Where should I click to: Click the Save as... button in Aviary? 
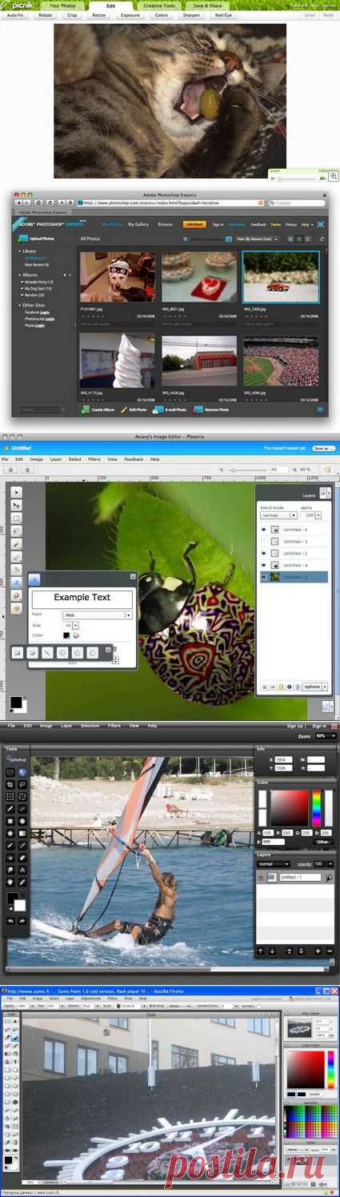pyautogui.click(x=324, y=448)
